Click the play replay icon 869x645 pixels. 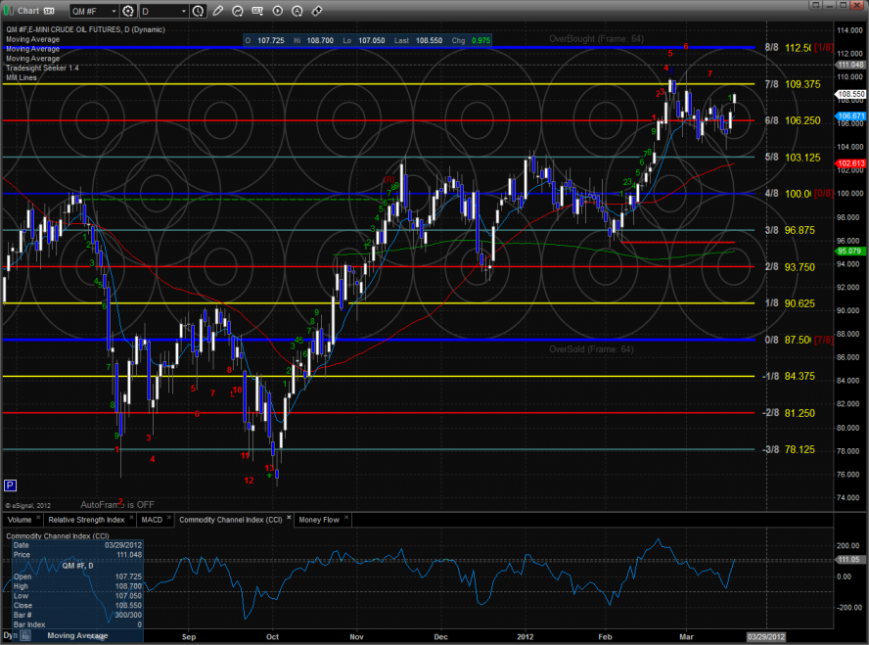click(x=278, y=11)
